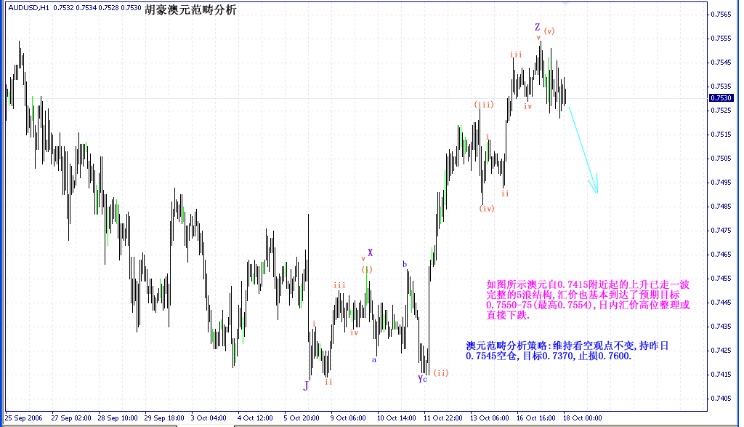Viewport: 744px width, 427px height.
Task: Click the 0.7525 price axis label
Action: click(x=721, y=110)
